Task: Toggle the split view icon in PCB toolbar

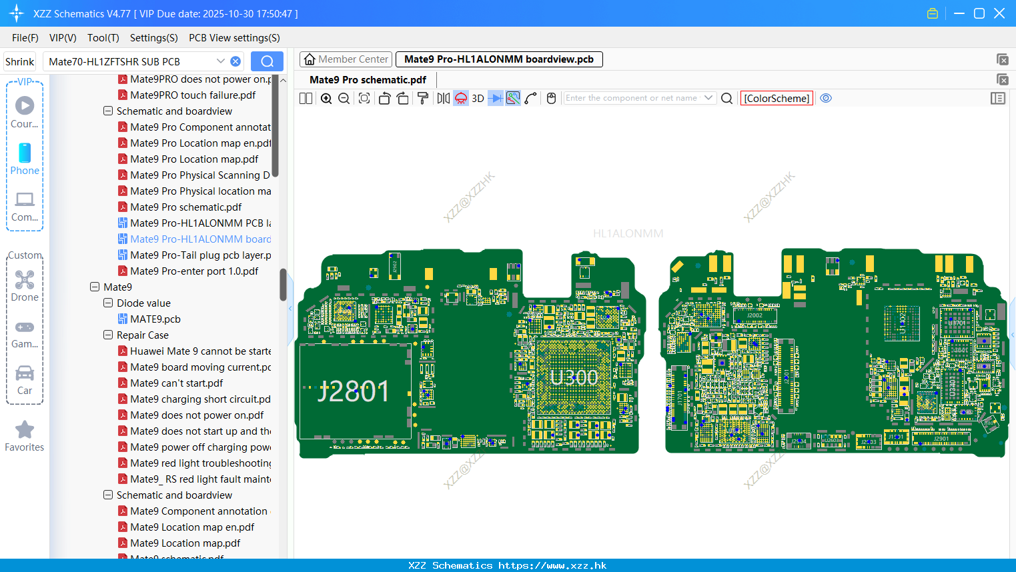Action: [306, 98]
